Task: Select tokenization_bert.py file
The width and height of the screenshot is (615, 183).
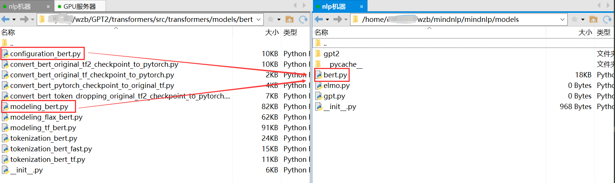Action: coord(44,138)
